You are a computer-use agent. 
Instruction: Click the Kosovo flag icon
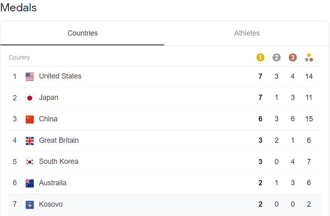click(x=30, y=205)
